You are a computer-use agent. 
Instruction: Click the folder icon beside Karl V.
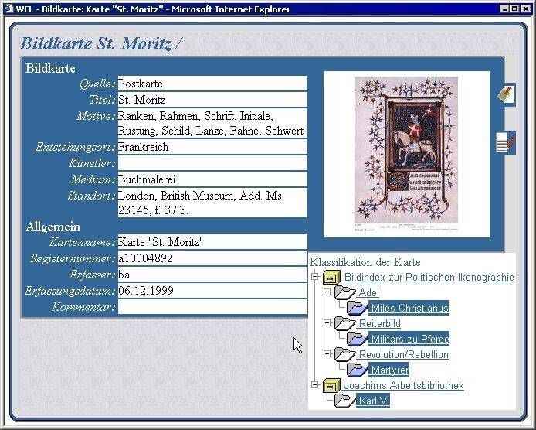click(x=344, y=401)
